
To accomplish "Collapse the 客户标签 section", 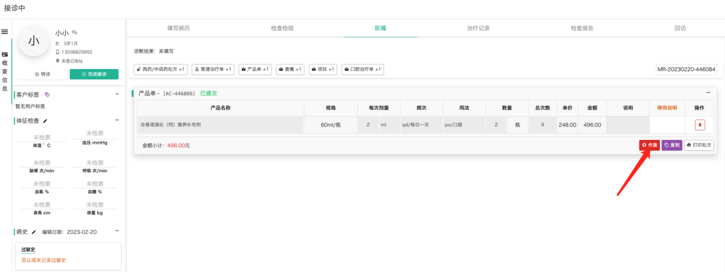I will (x=117, y=94).
